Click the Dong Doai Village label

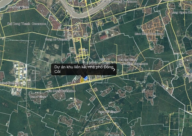tap(18, 7)
